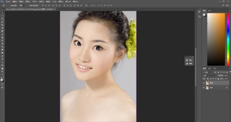Open the search icon in options bar
Screen dimensions: 231x122
click(223, 6)
